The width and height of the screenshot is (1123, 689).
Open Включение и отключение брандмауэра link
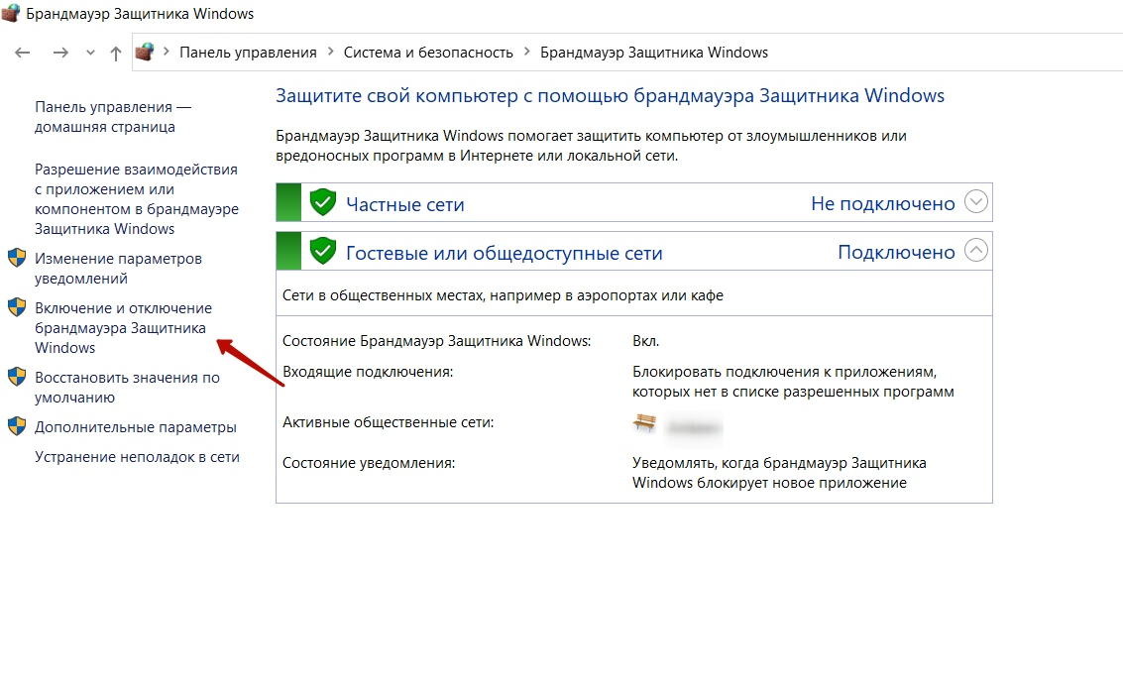click(x=123, y=328)
